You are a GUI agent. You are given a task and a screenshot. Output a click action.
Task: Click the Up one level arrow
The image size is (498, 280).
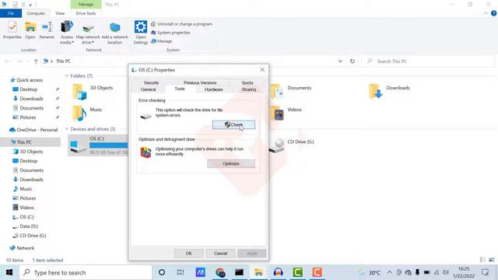36,61
